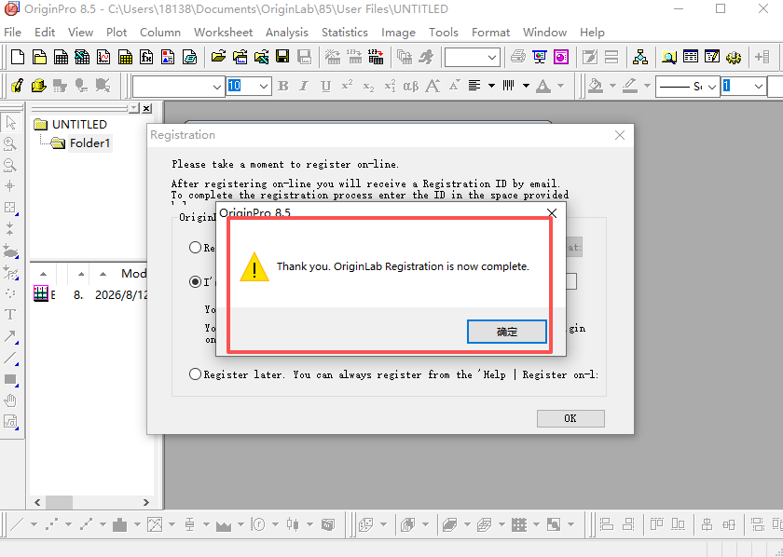Screen dimensions: 783x557
Task: Click the Print icon in the toolbar
Action: click(518, 57)
